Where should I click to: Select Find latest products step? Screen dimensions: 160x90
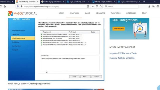pos(18,30)
